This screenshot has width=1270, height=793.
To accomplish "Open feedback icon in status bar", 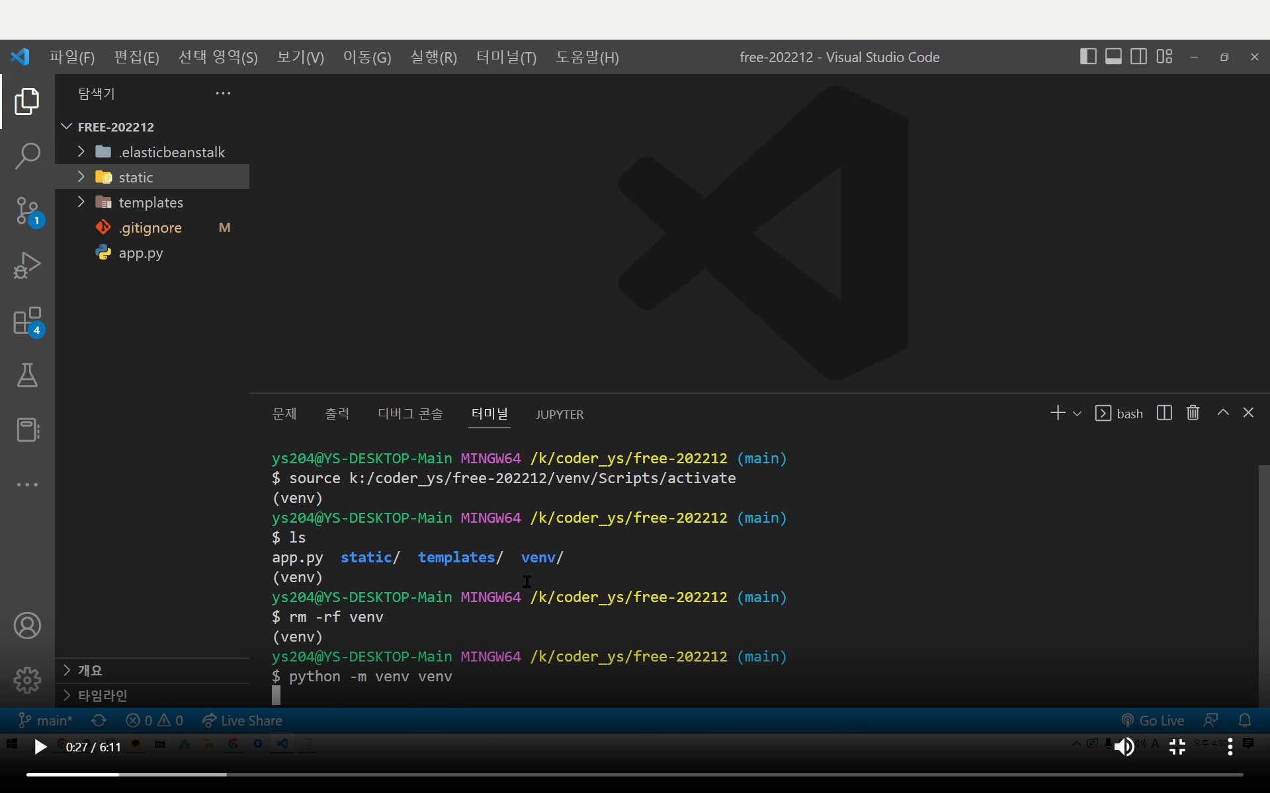I will coord(1210,720).
